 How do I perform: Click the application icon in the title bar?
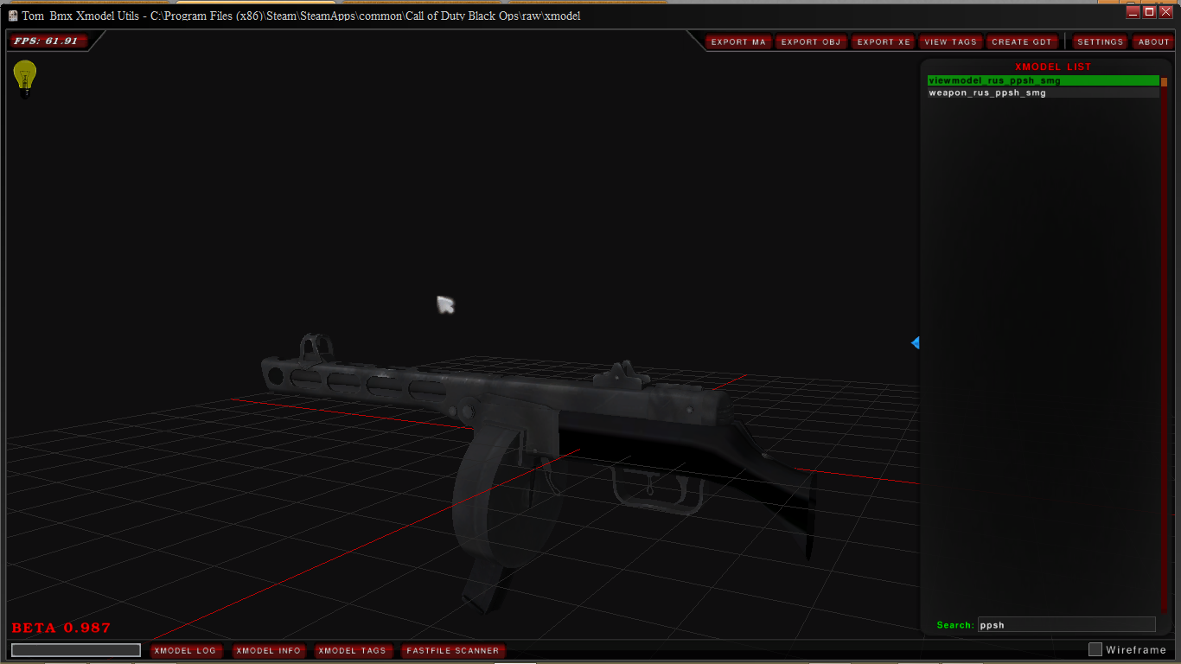tap(13, 16)
